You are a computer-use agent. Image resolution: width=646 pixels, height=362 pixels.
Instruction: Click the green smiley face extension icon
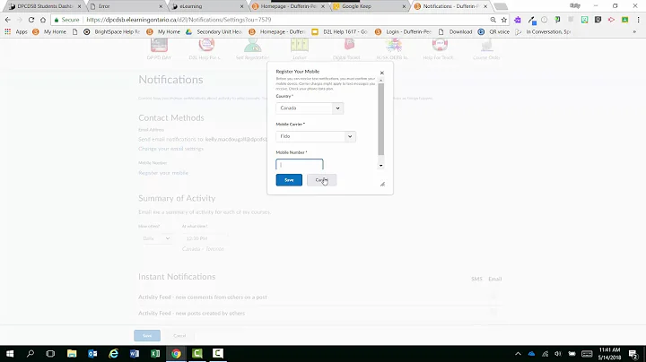[x=584, y=20]
